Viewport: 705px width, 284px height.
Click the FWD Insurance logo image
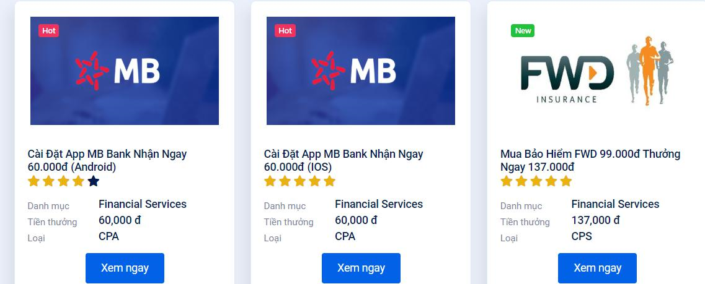pyautogui.click(x=597, y=71)
